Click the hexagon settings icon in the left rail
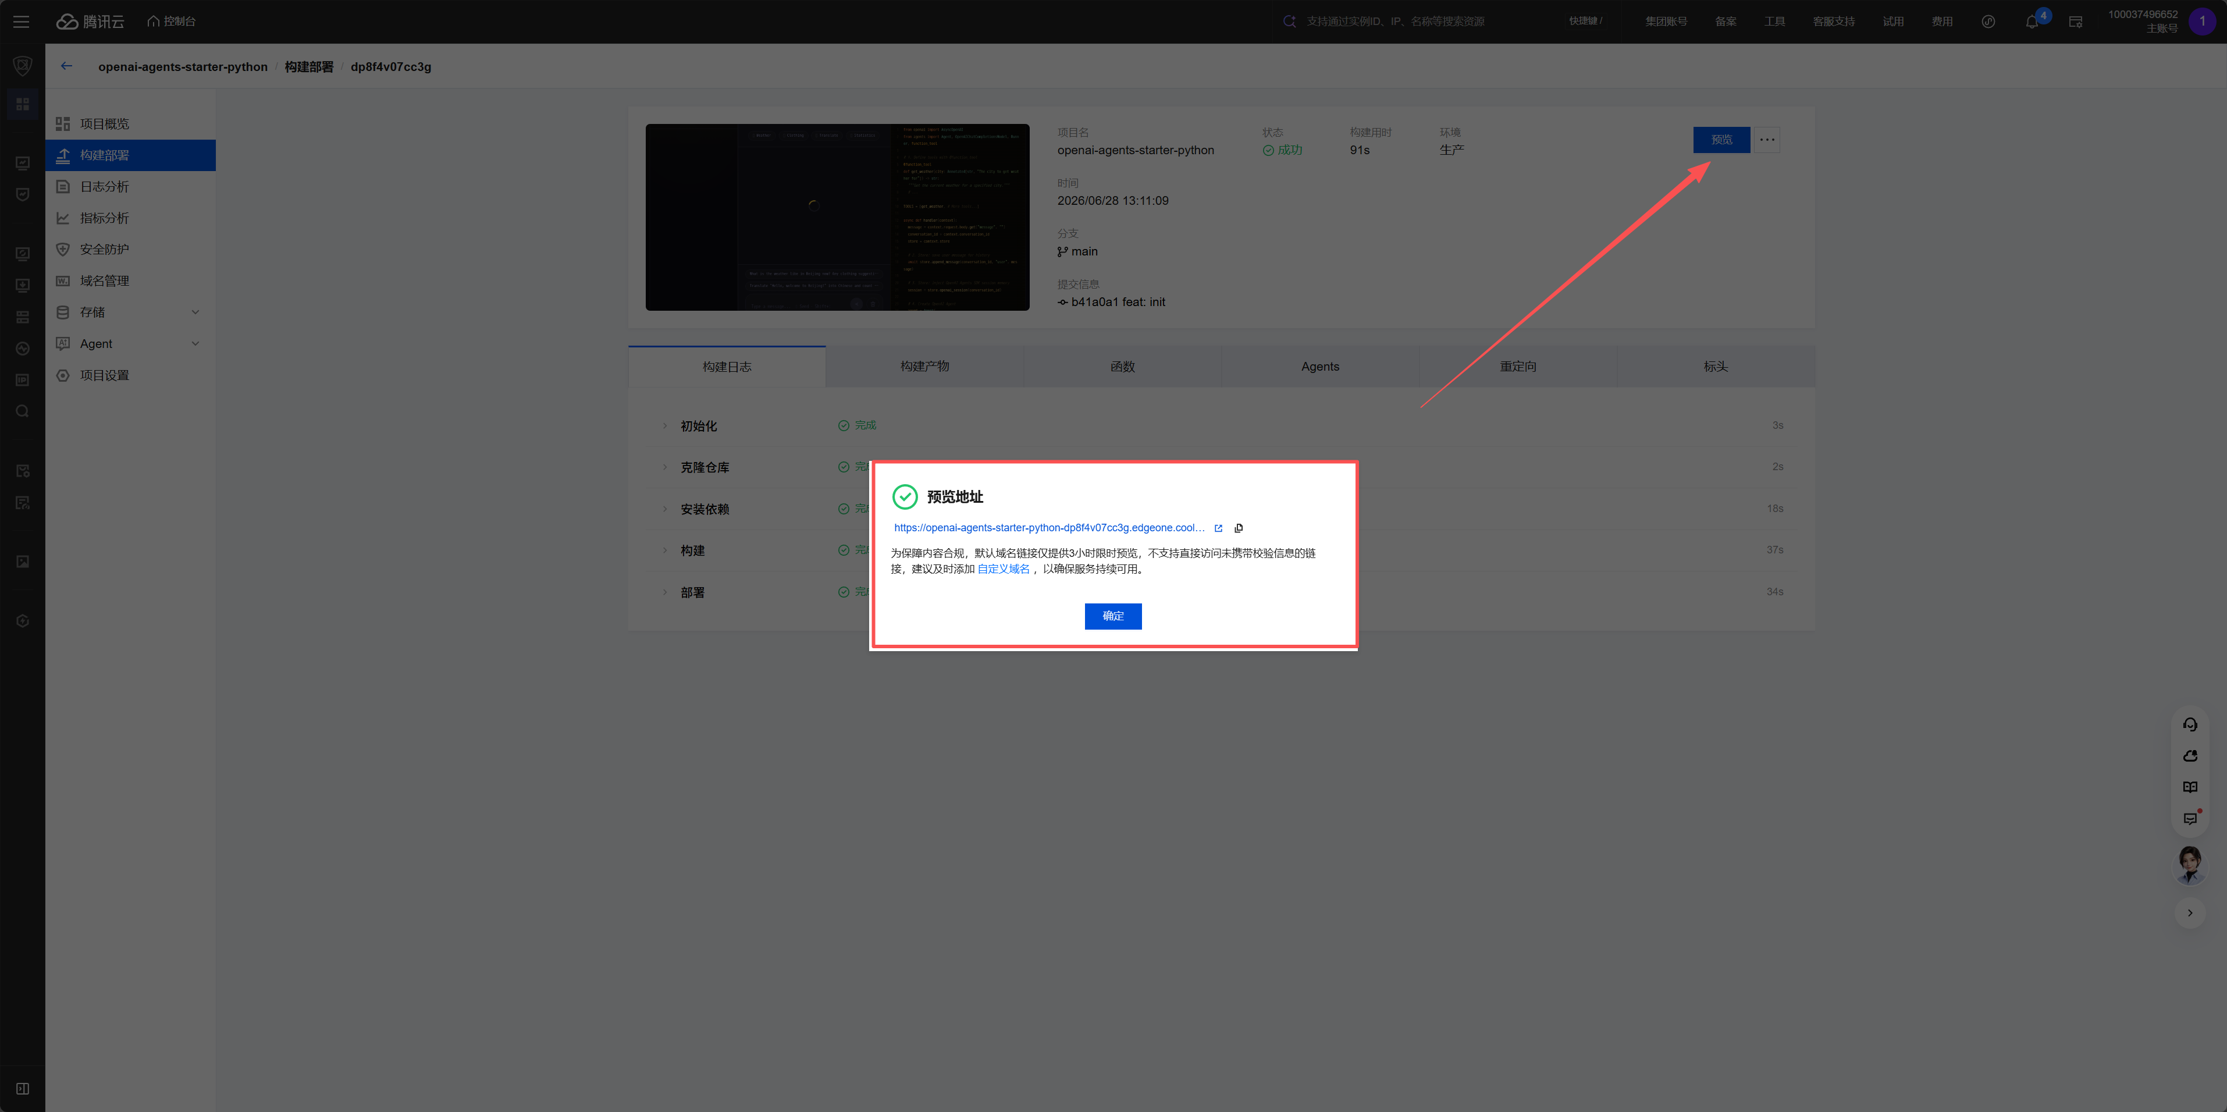The height and width of the screenshot is (1112, 2227). pos(23,621)
